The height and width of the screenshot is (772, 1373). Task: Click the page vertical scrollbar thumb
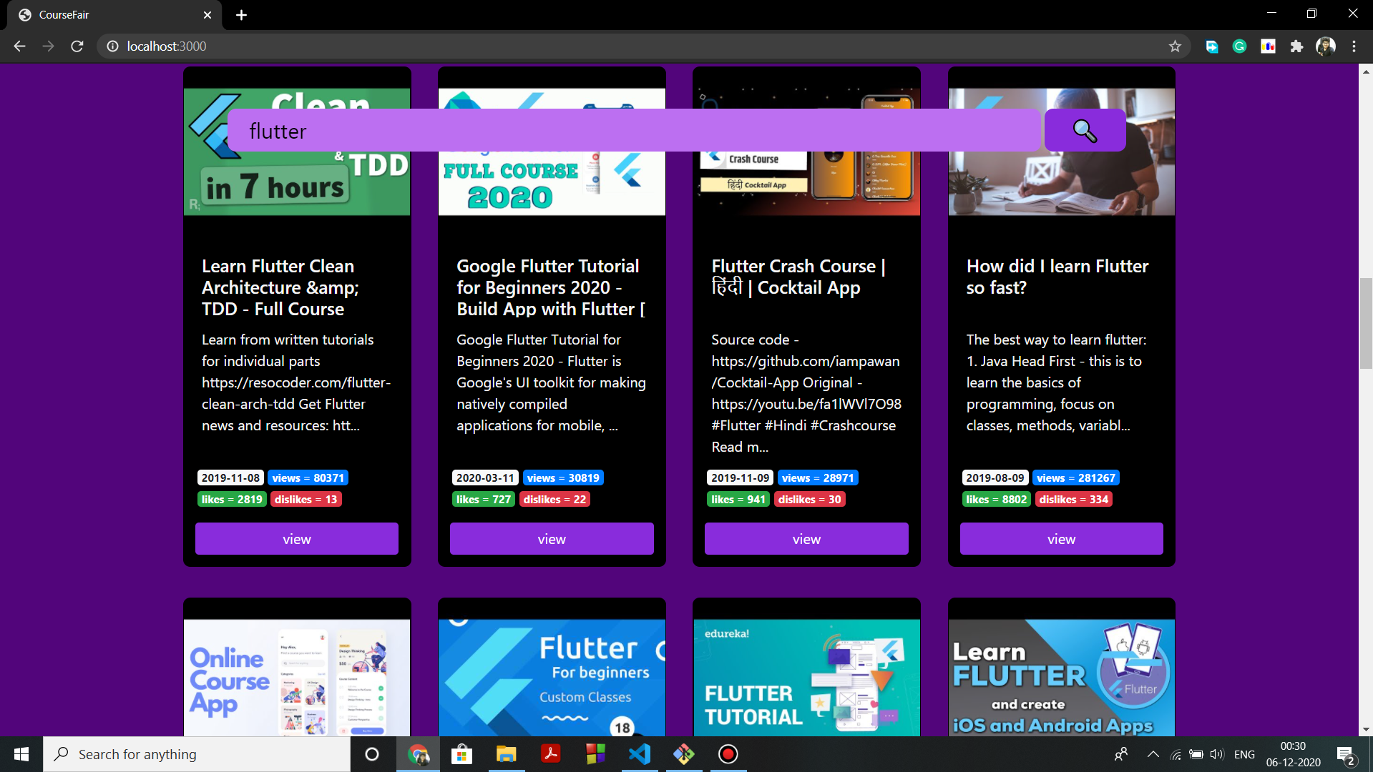[1366, 323]
